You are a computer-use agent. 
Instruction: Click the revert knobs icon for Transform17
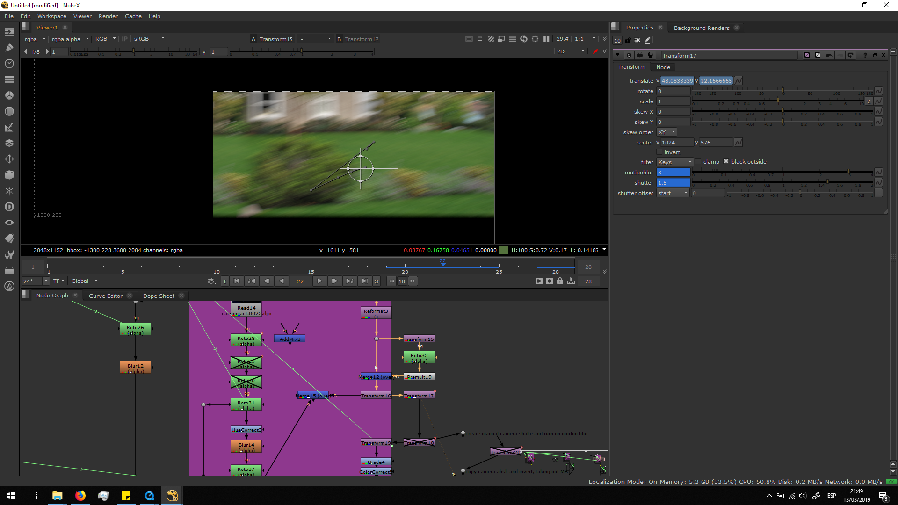click(x=850, y=55)
